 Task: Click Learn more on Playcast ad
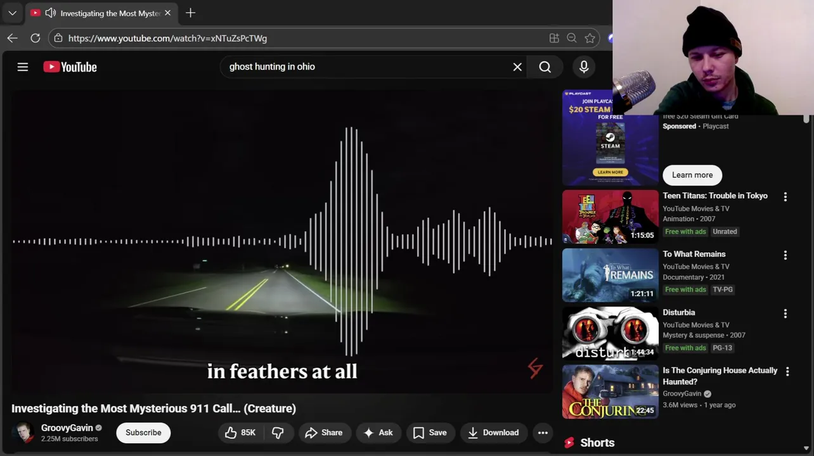(692, 175)
